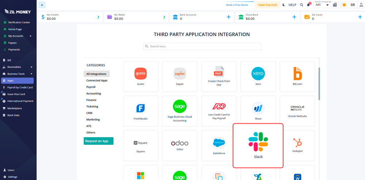Click the Zil Money logo
This screenshot has width=365, height=180.
pyautogui.click(x=18, y=11)
